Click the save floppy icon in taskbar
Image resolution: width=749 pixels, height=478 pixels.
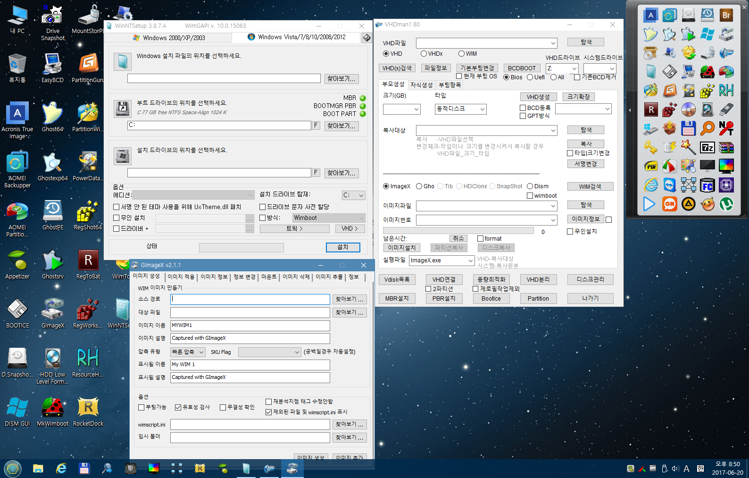pos(84,468)
